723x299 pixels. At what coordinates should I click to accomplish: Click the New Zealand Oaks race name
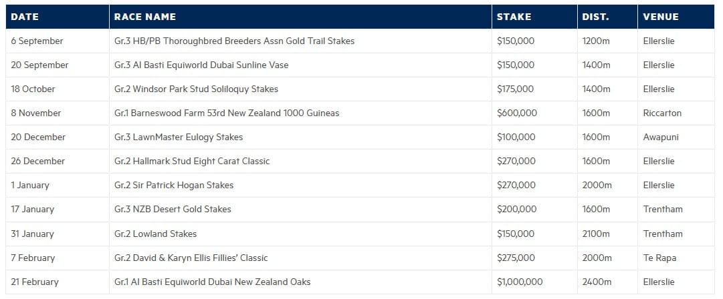(212, 282)
